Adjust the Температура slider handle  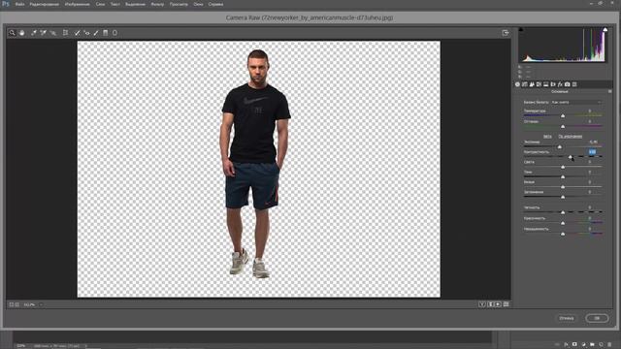click(563, 116)
